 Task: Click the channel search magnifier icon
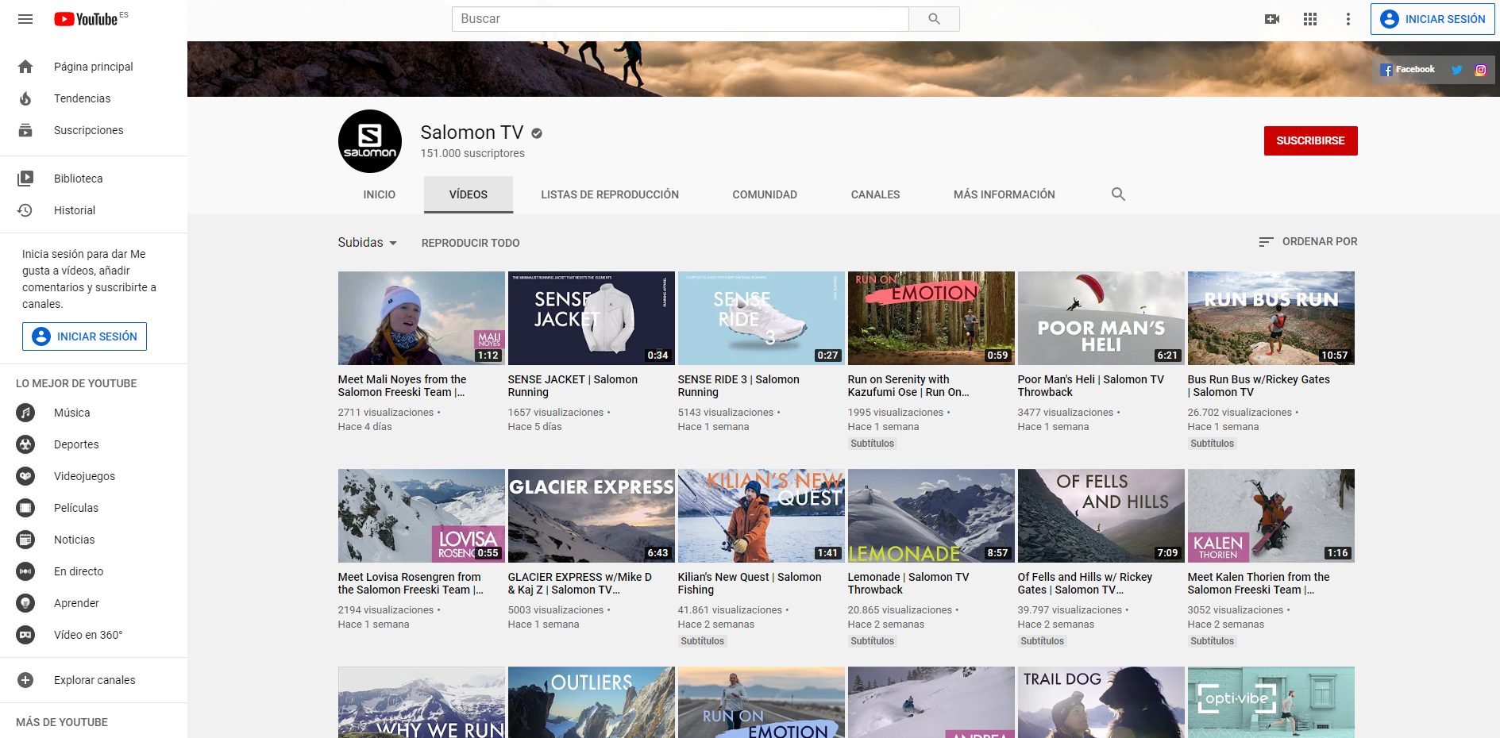click(x=1118, y=194)
